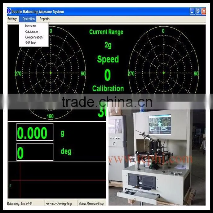This screenshot has width=213, height=213.
Task: Close the Double Balancing Measure System
Action: (x=204, y=11)
